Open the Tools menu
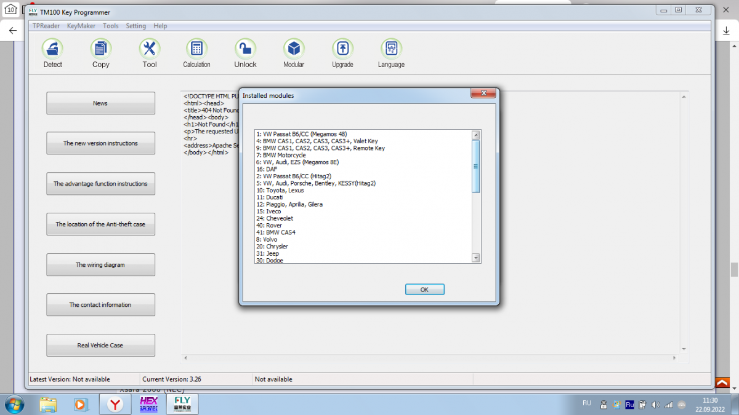Image resolution: width=739 pixels, height=415 pixels. click(111, 26)
